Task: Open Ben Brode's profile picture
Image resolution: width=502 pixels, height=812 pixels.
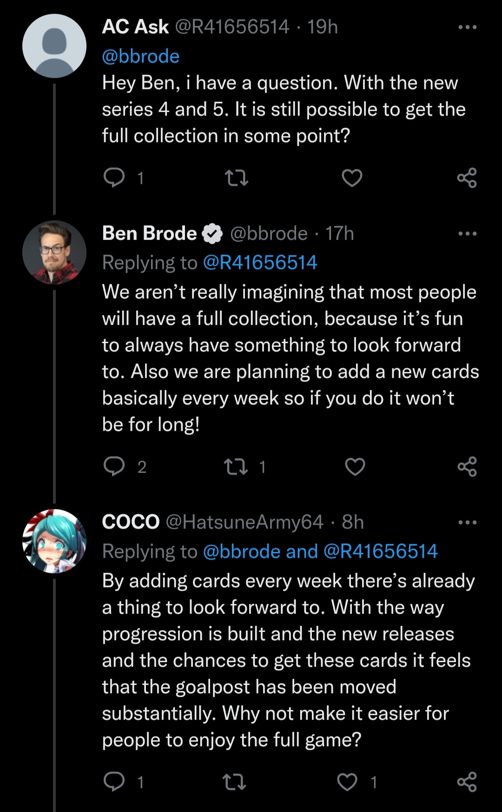Action: tap(54, 253)
